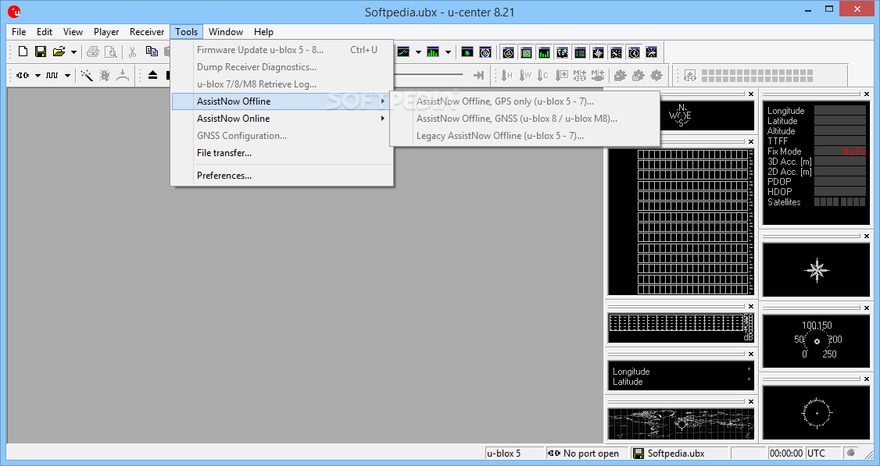The image size is (880, 466).
Task: Open the sky view icon
Action: [x=485, y=52]
